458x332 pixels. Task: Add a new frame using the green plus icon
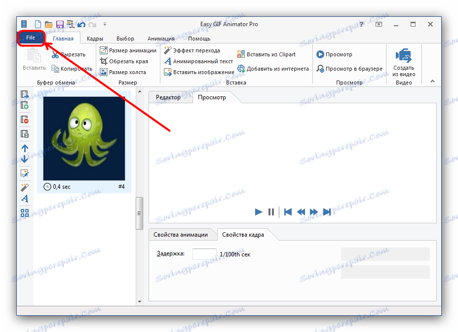click(x=24, y=105)
